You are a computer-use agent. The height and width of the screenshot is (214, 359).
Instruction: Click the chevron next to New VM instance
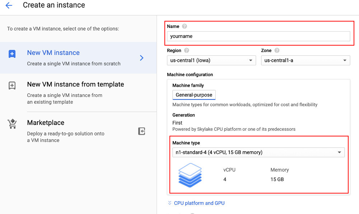pos(142,58)
